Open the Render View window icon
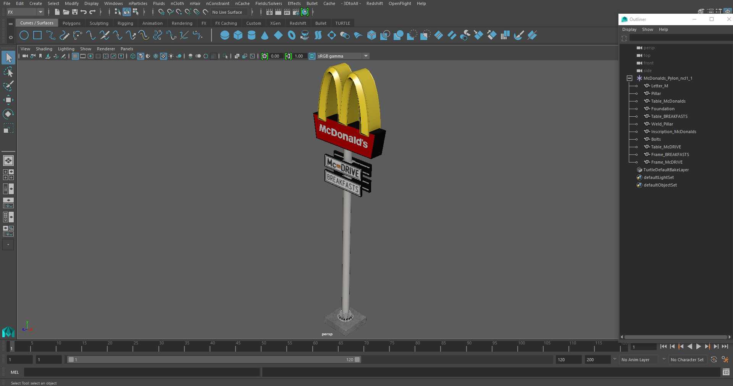The image size is (733, 386). click(x=270, y=12)
